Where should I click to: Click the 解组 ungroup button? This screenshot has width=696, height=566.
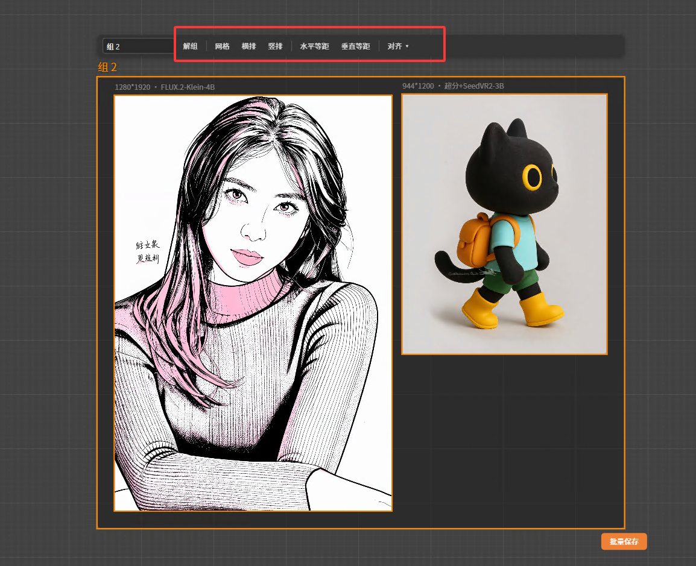(190, 46)
